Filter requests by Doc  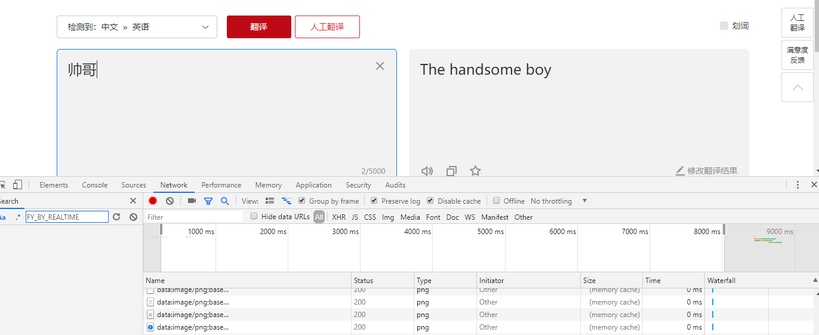pos(453,217)
